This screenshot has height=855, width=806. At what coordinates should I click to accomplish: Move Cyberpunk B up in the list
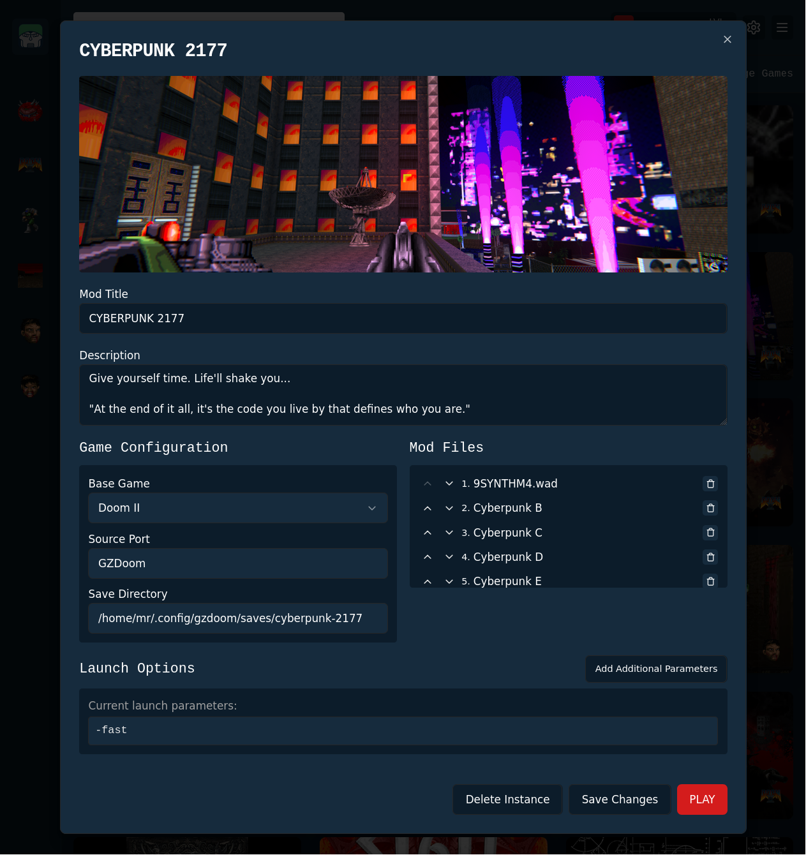[428, 508]
